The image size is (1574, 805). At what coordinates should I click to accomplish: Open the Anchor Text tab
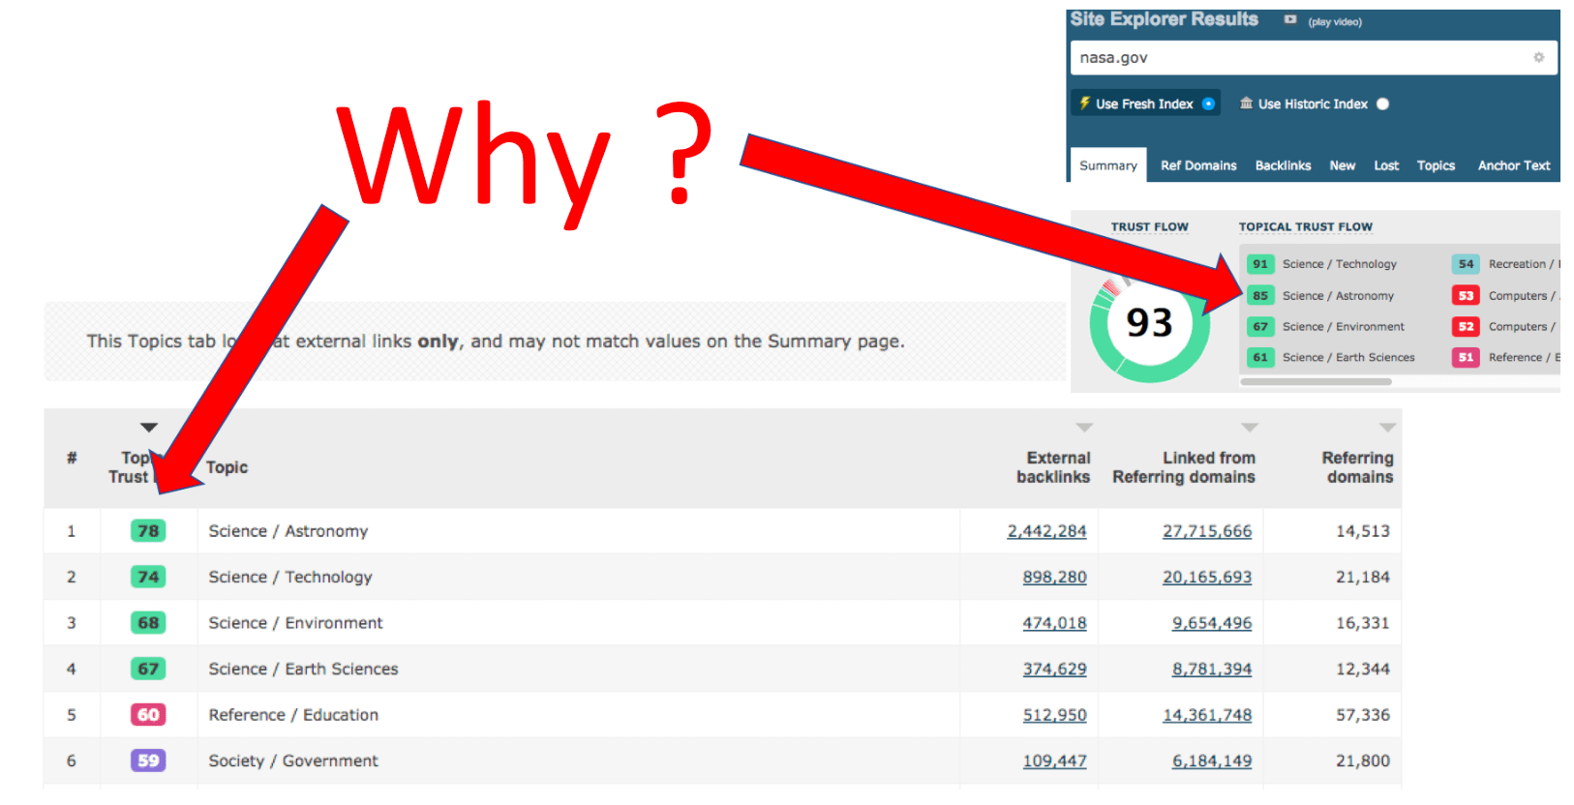(x=1513, y=165)
